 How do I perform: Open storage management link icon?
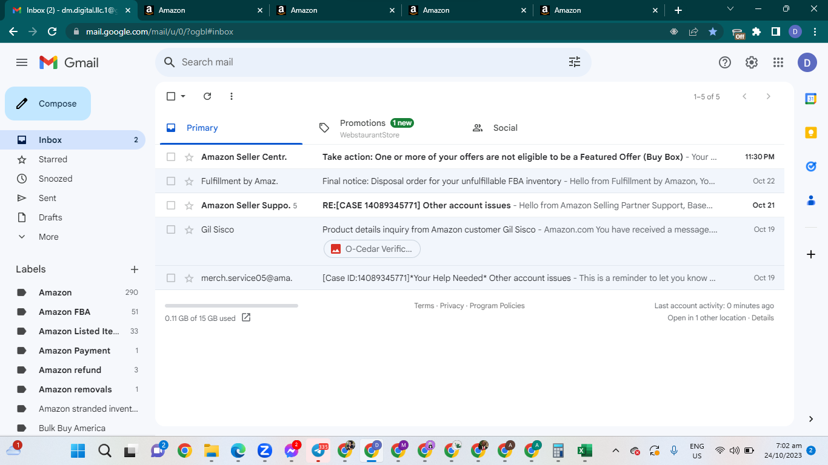246,318
